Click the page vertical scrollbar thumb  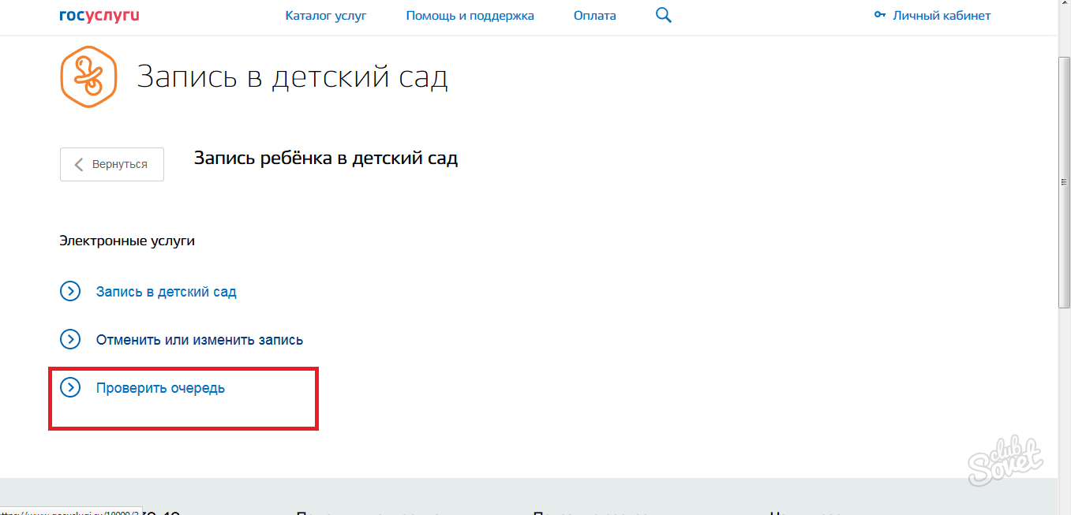click(1064, 181)
